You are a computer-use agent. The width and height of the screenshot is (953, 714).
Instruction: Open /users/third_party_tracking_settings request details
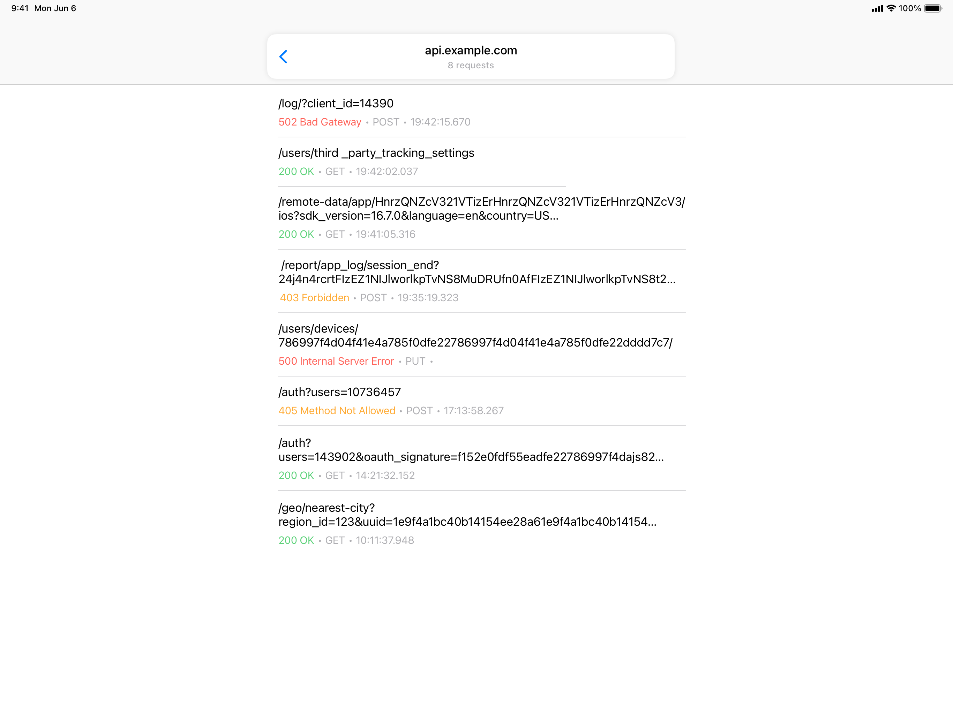(376, 153)
